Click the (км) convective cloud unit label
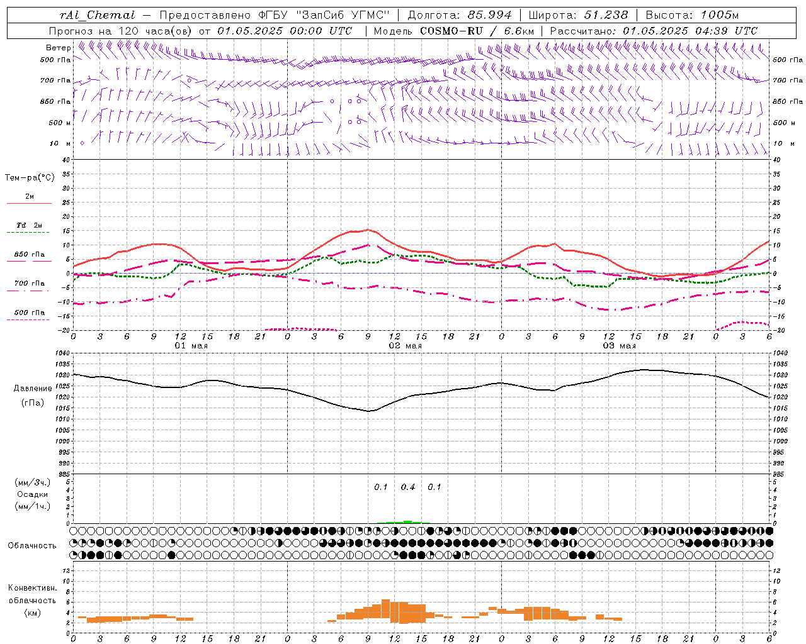 (32, 613)
